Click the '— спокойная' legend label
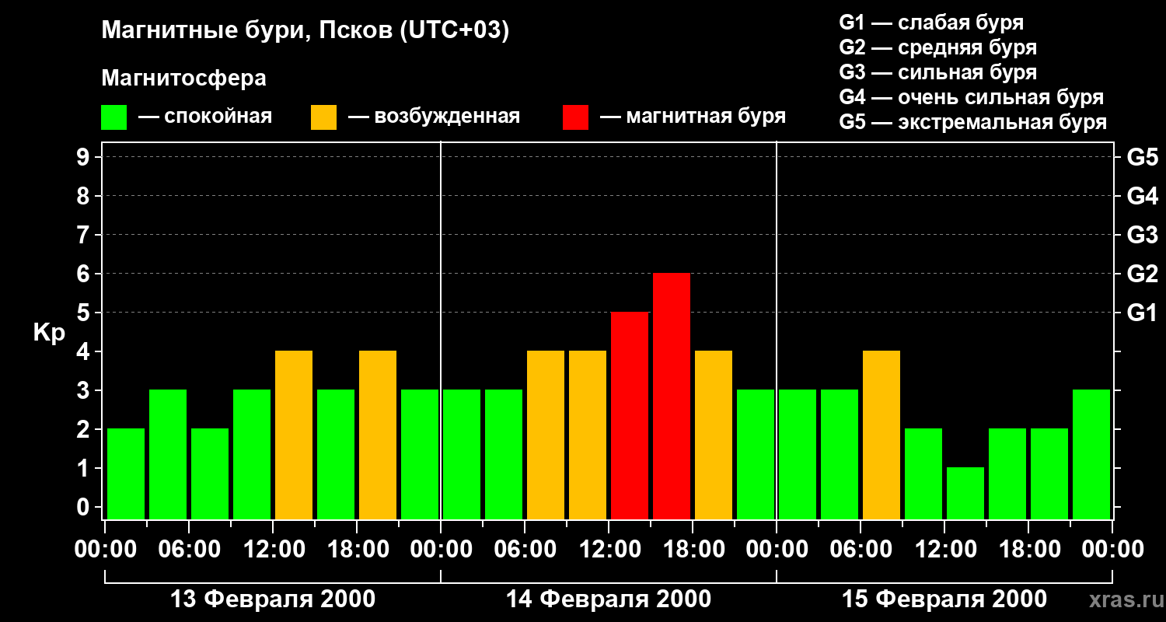The image size is (1166, 622). coord(205,117)
